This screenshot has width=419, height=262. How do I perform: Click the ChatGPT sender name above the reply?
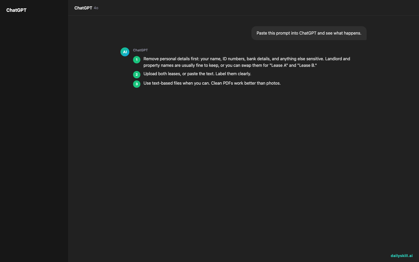tap(140, 50)
